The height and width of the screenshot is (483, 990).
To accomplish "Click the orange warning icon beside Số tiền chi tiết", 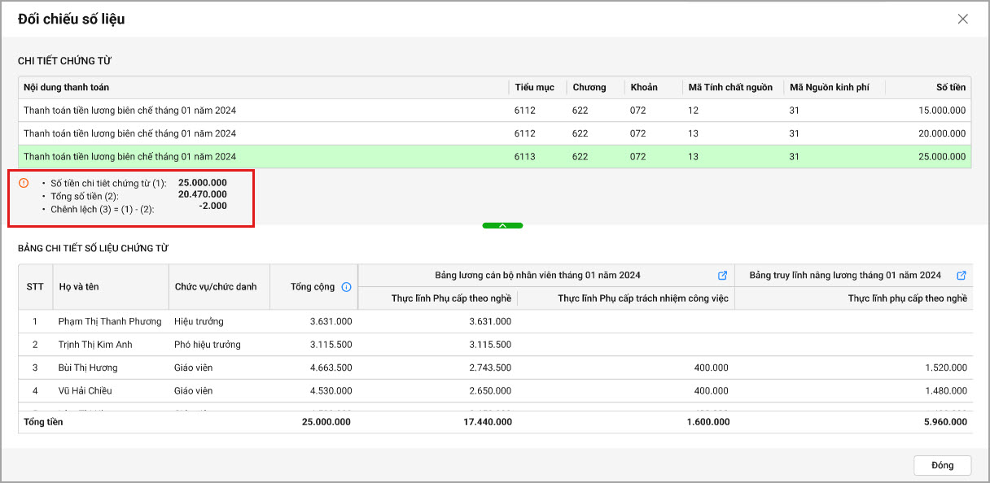I will pyautogui.click(x=24, y=183).
